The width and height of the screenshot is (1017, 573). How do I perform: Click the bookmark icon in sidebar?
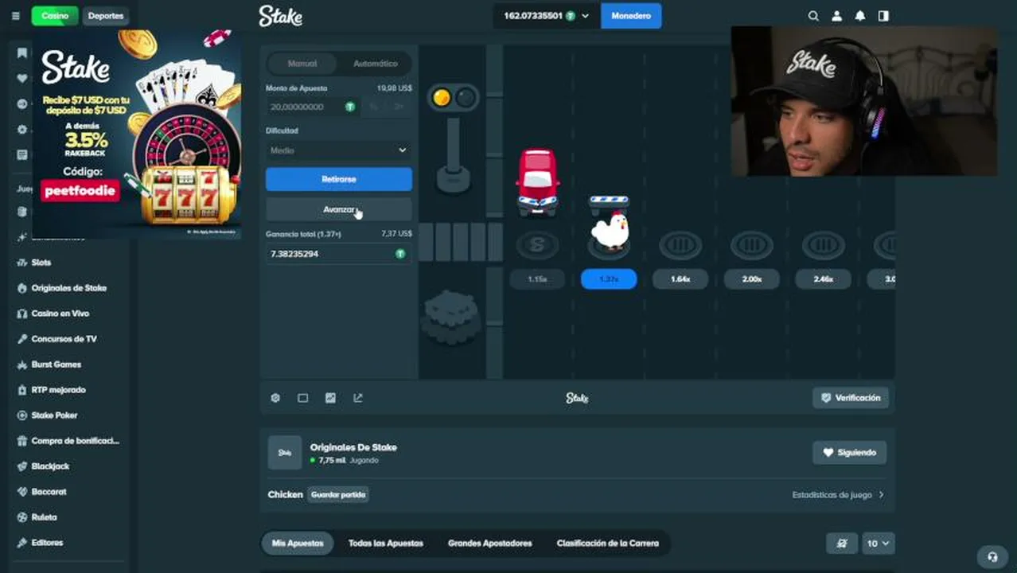point(22,53)
